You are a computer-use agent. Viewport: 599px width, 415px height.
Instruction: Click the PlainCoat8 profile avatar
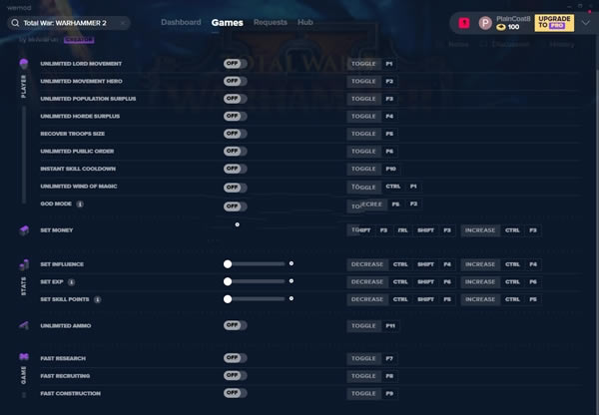pos(485,22)
